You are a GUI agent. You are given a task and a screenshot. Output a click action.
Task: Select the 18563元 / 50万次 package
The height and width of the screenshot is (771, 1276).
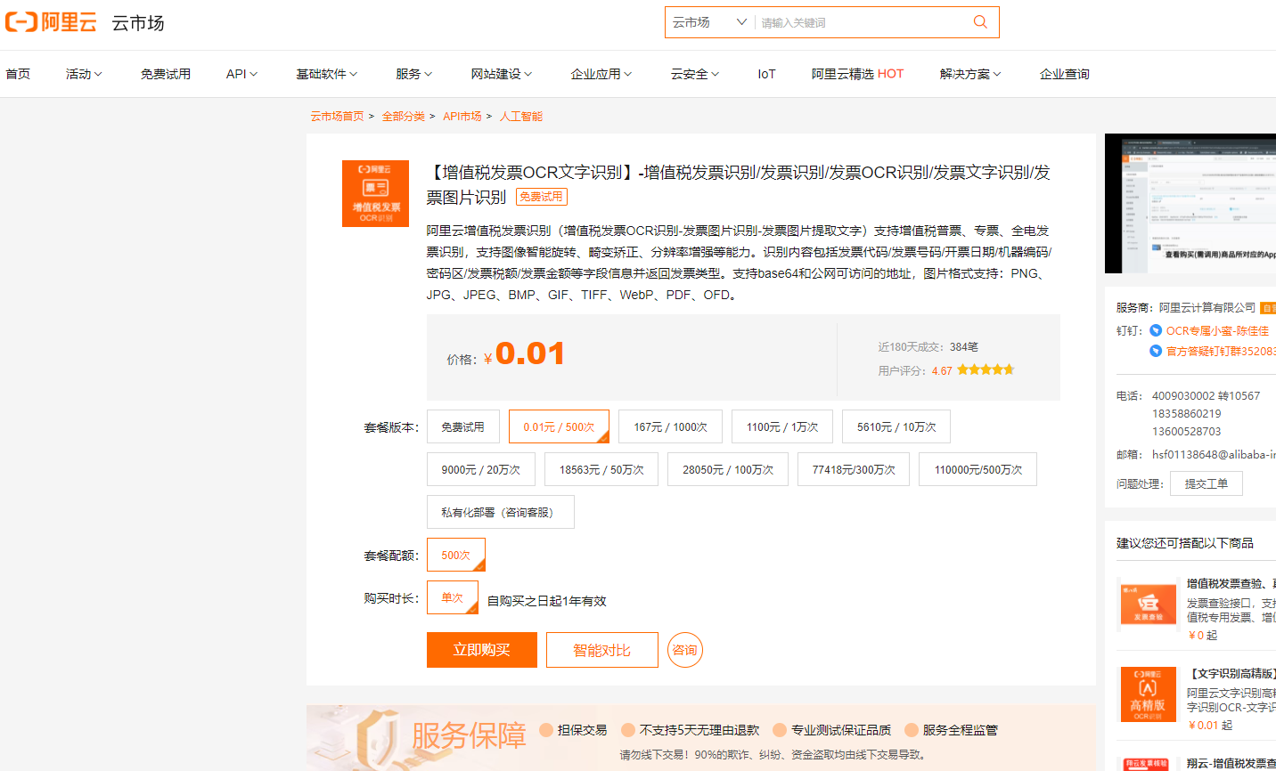tap(601, 469)
